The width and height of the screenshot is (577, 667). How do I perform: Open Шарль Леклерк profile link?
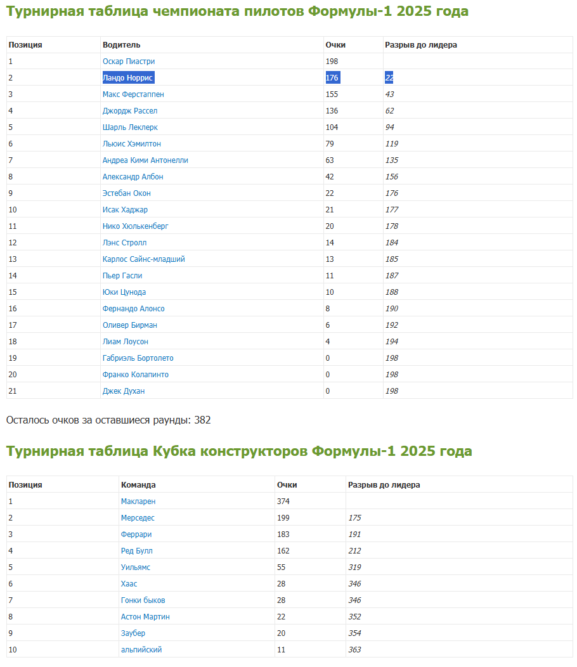click(x=130, y=127)
